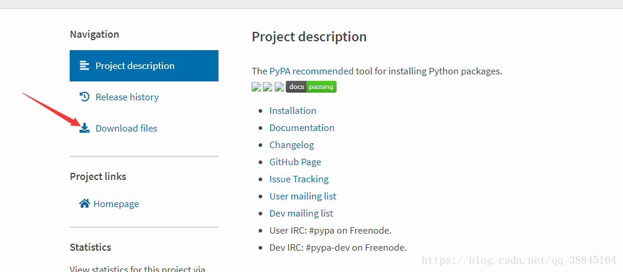Image resolution: width=623 pixels, height=272 pixels.
Task: Click the docs passing badge
Action: (311, 87)
